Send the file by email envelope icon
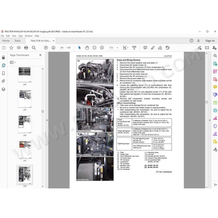Viewport: 218px width, 218px height. click(x=207, y=48)
